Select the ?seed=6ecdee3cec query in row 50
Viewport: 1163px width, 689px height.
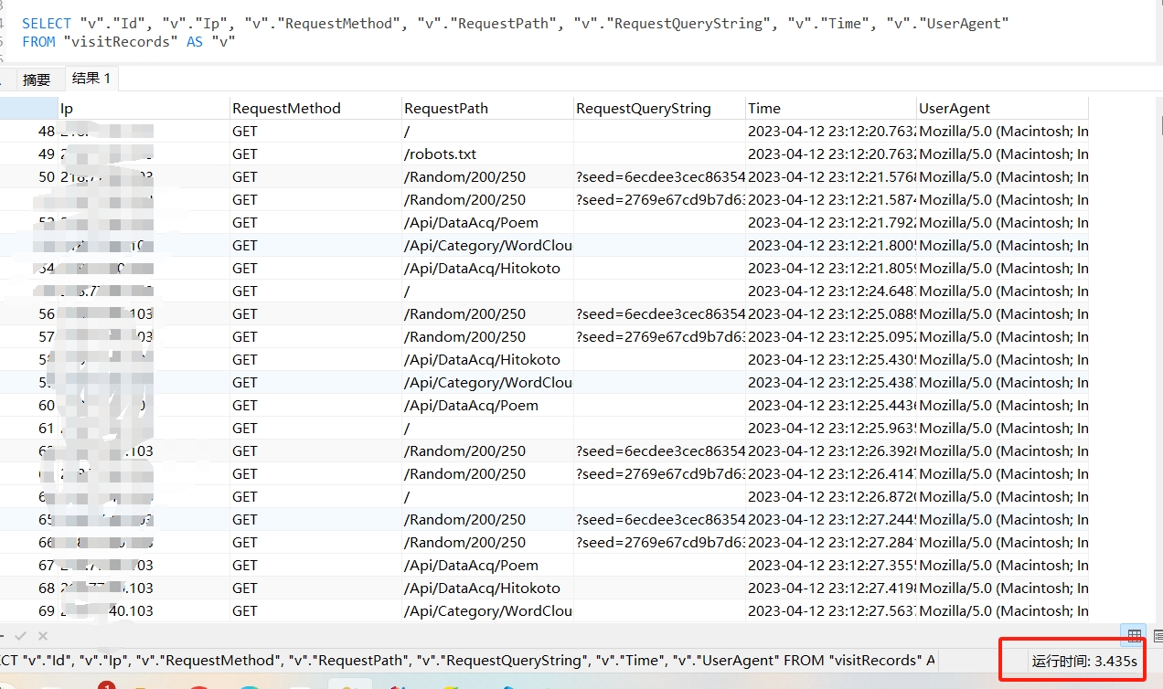tap(659, 176)
